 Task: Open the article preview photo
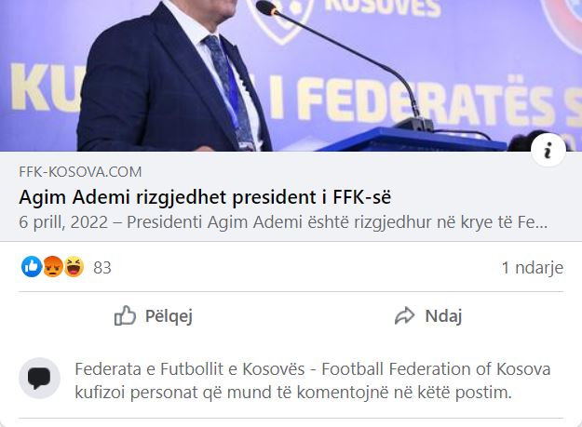[x=291, y=75]
